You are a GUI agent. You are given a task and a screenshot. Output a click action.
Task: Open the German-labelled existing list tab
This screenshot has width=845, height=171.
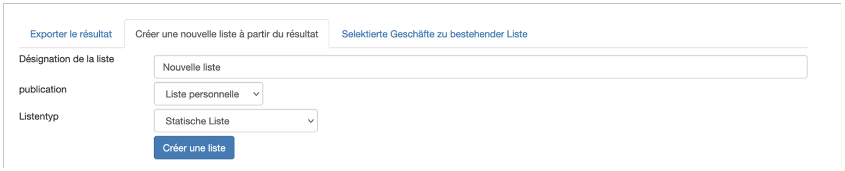click(x=434, y=34)
